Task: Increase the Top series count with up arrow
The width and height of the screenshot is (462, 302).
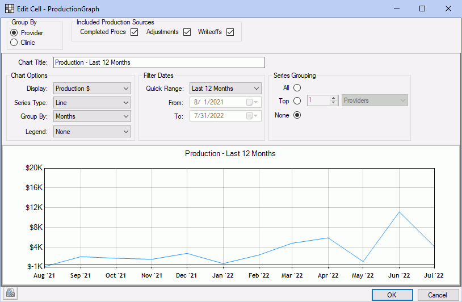Action: [333, 98]
